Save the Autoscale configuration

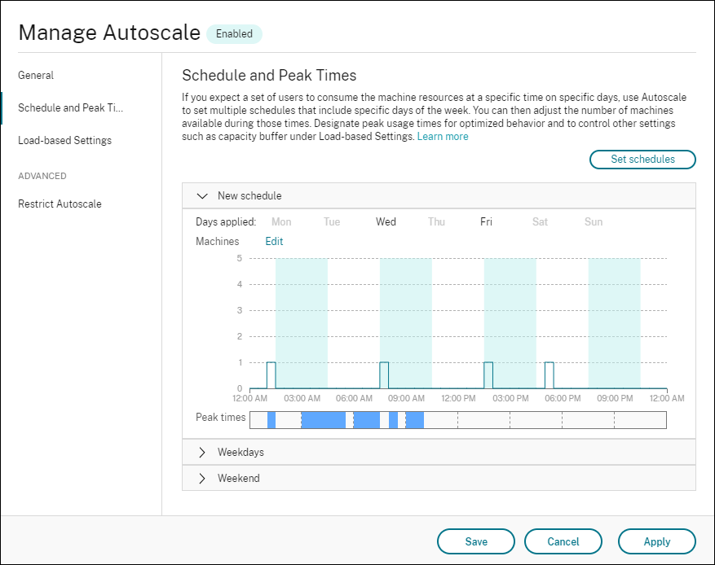coord(476,541)
